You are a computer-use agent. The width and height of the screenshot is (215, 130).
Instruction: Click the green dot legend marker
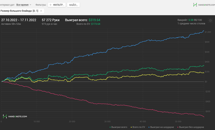click(x=110, y=127)
